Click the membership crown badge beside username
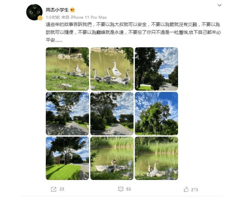The height and width of the screenshot is (200, 251). (73, 10)
